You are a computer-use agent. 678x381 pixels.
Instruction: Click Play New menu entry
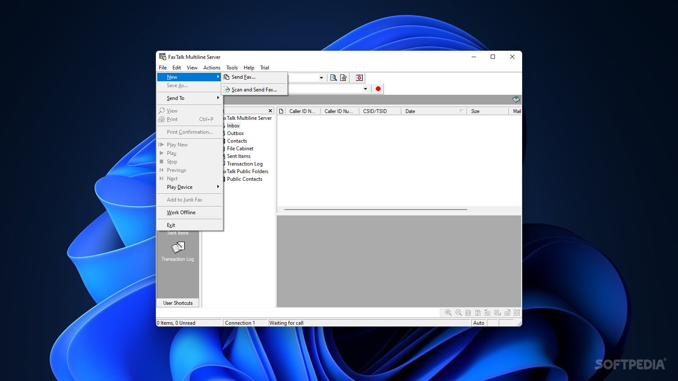pos(189,145)
